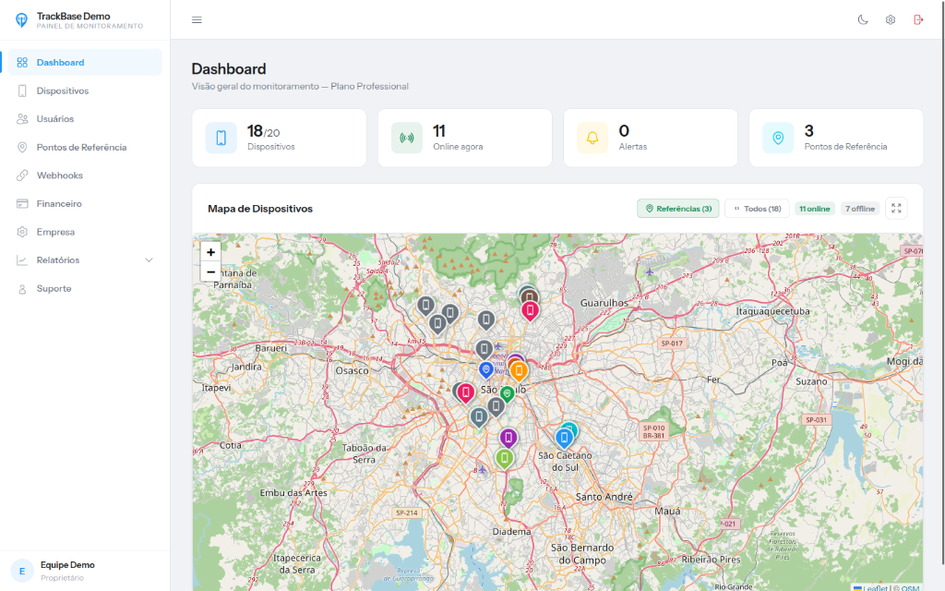Expand the Relatórios chevron
This screenshot has height=591, width=945.
pos(149,259)
